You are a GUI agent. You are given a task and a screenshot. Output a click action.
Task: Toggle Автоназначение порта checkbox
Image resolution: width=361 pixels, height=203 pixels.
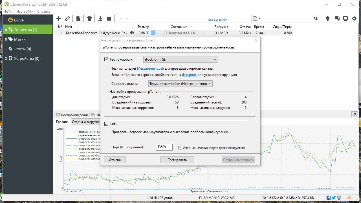pos(180,148)
